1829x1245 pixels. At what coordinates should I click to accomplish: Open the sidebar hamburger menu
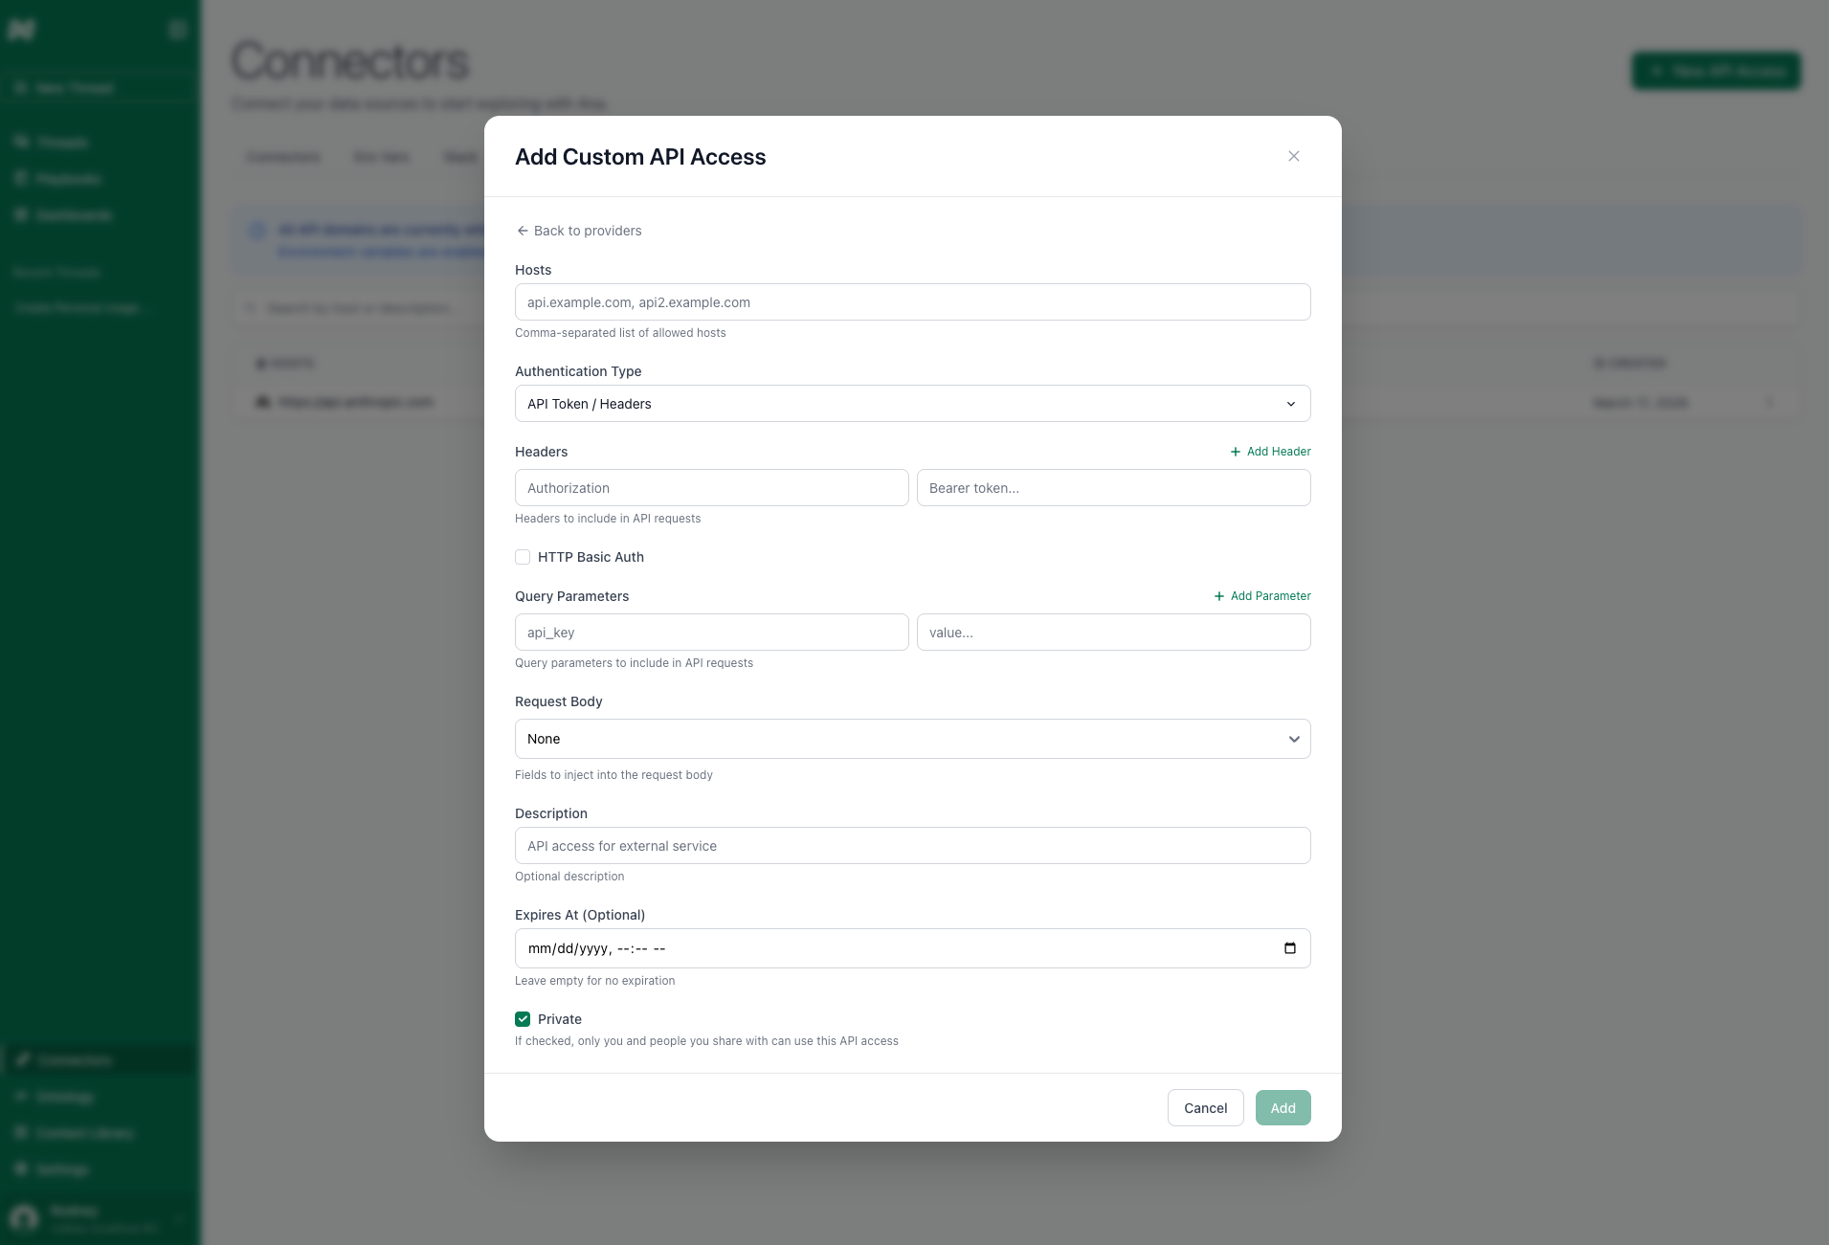coord(177,29)
